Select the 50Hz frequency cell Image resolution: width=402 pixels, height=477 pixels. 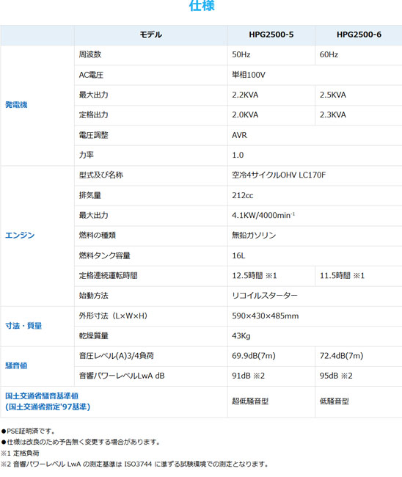pos(271,55)
